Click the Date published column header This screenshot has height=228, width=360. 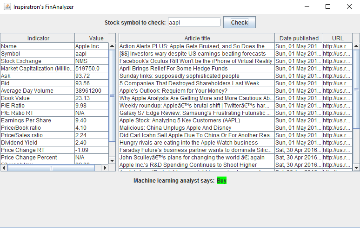tap(299, 38)
